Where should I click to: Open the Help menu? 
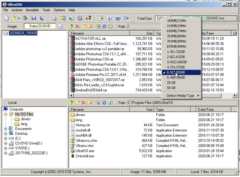point(71,10)
